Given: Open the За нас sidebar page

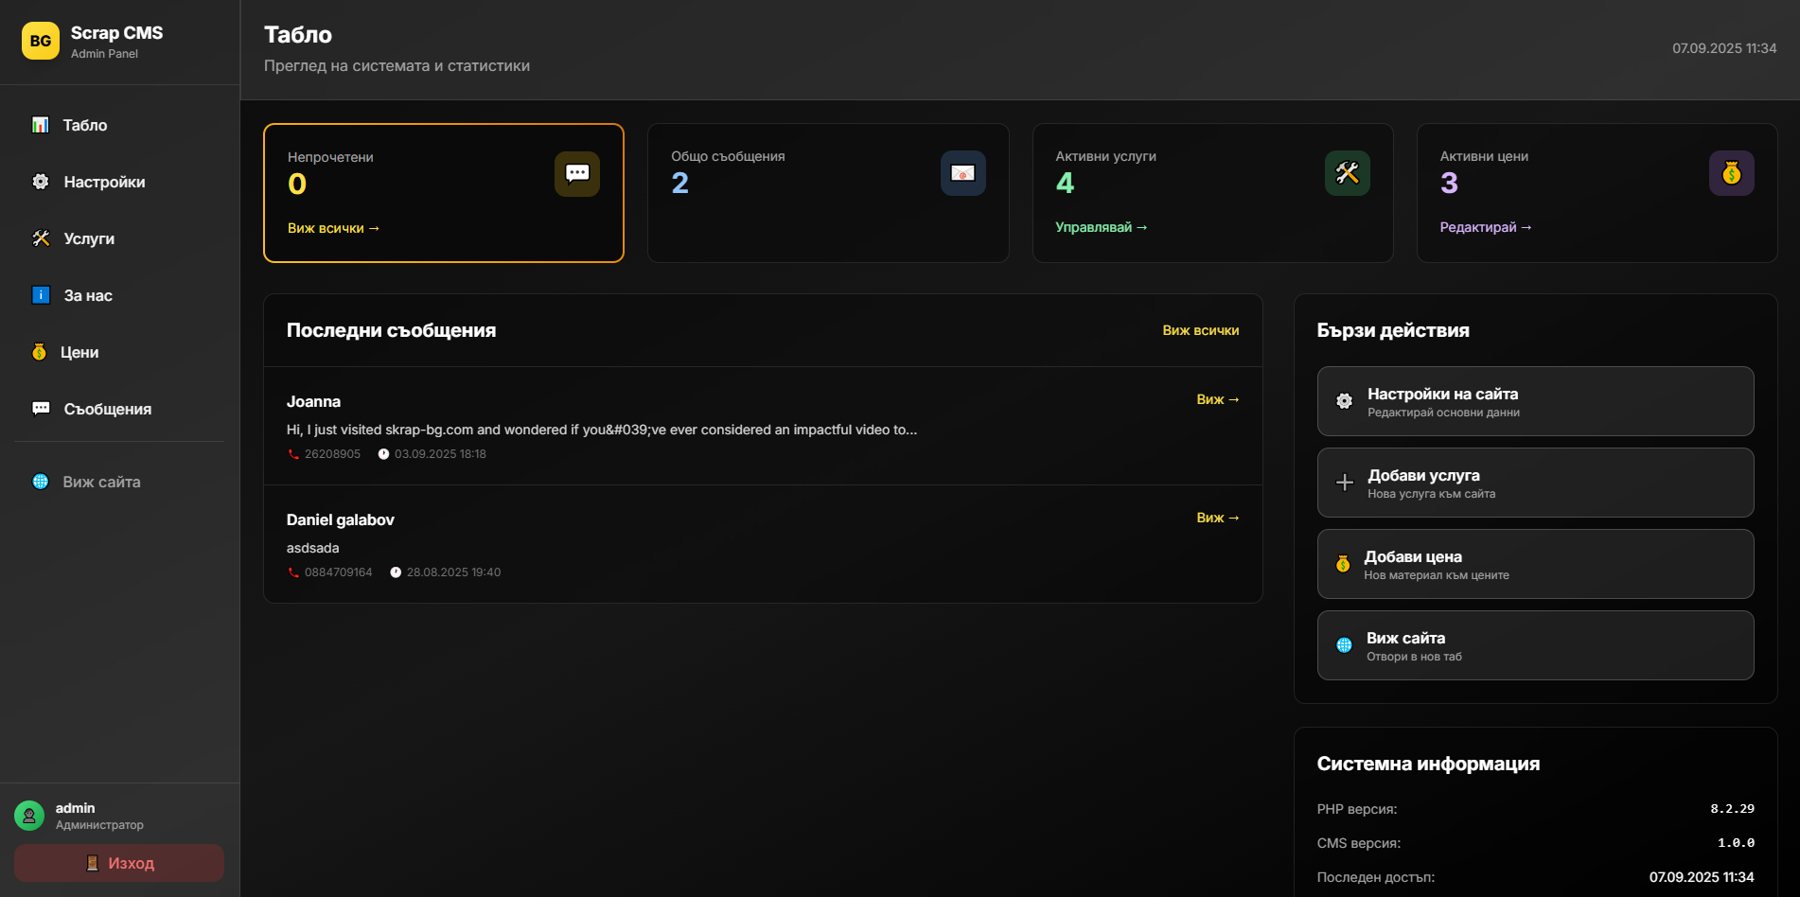Looking at the screenshot, I should [x=88, y=295].
